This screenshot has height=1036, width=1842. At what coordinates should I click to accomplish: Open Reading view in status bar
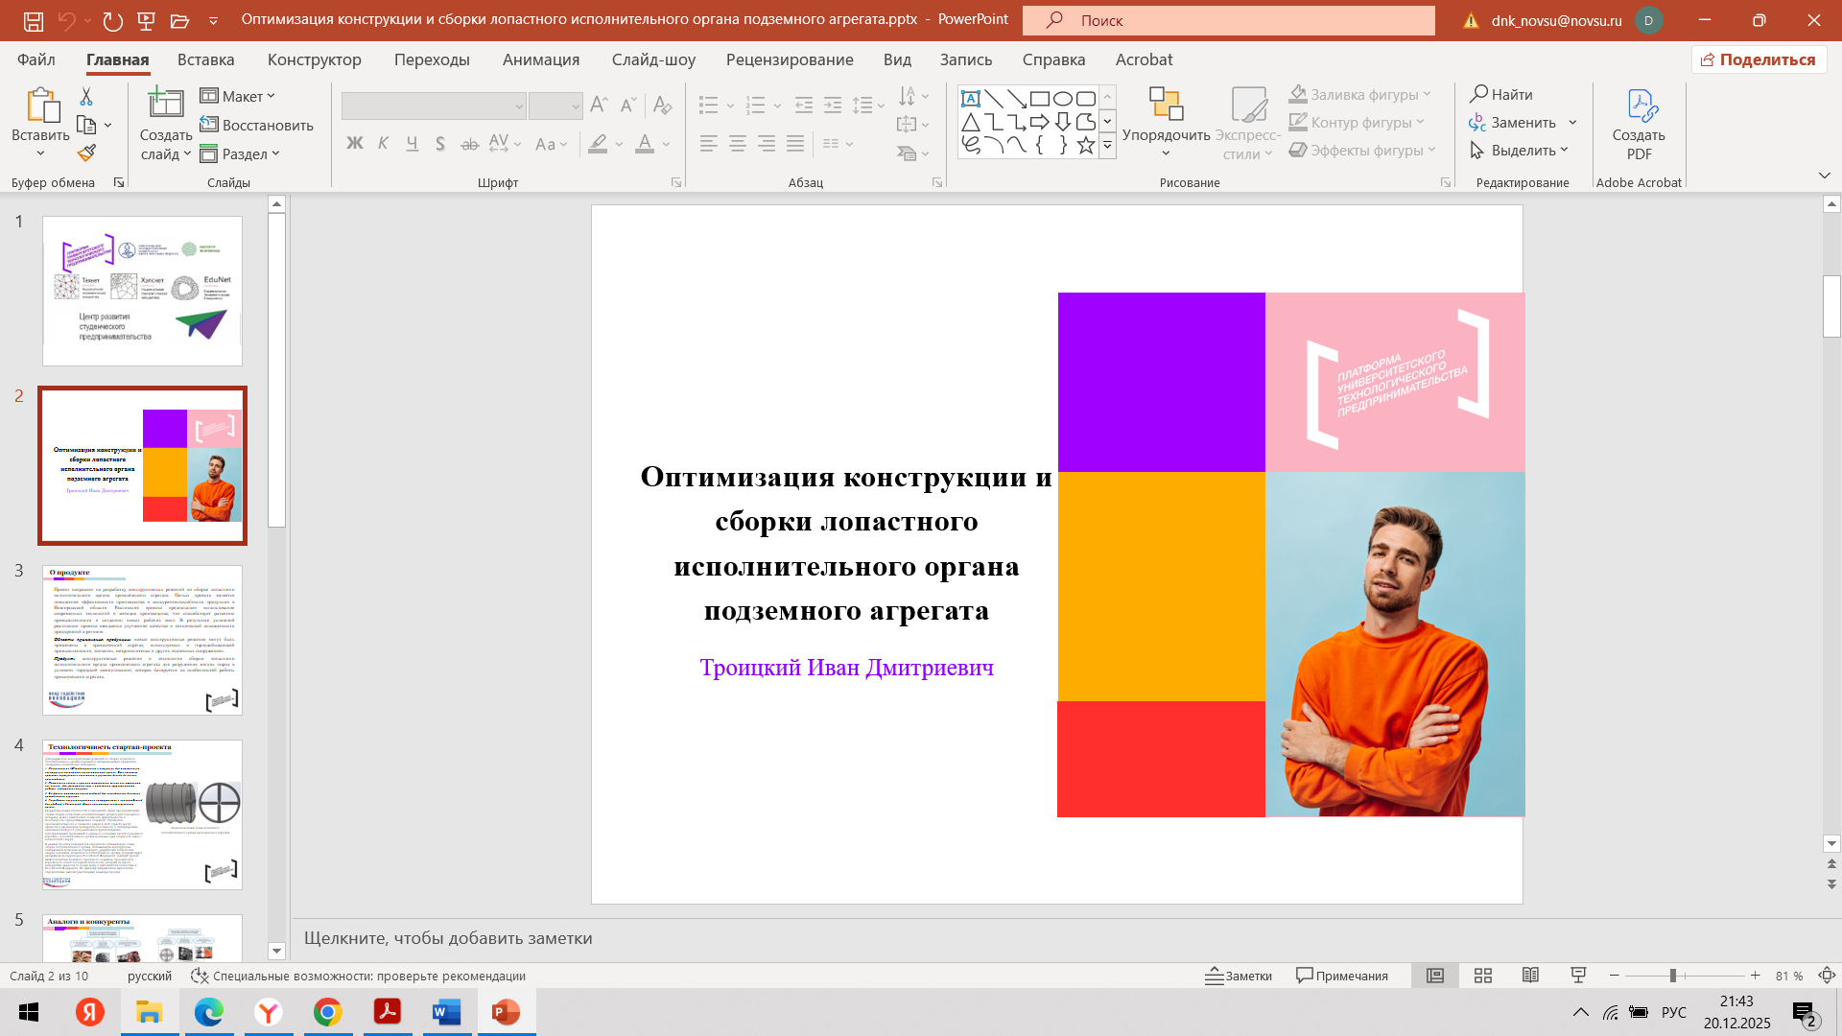[x=1530, y=976]
